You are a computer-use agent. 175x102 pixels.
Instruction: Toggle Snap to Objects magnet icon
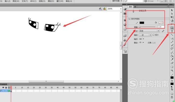click(x=172, y=97)
